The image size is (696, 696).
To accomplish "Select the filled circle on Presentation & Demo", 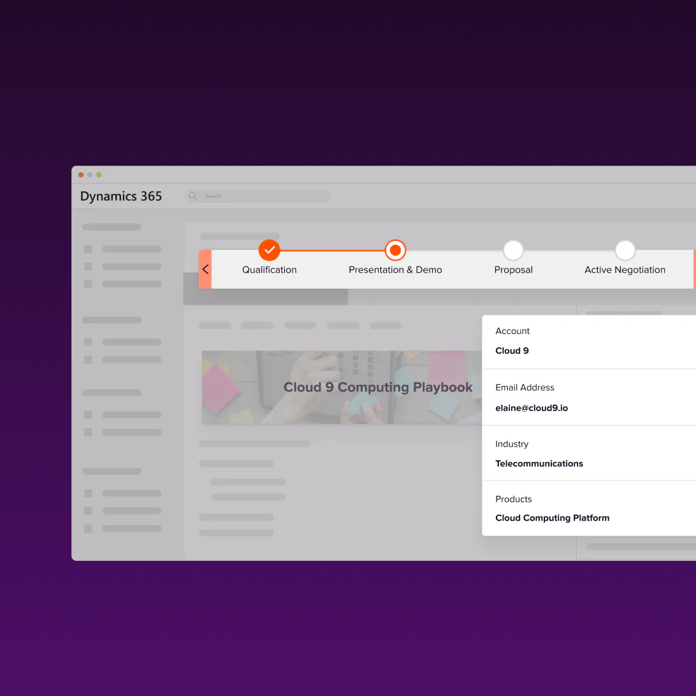I will pyautogui.click(x=395, y=250).
